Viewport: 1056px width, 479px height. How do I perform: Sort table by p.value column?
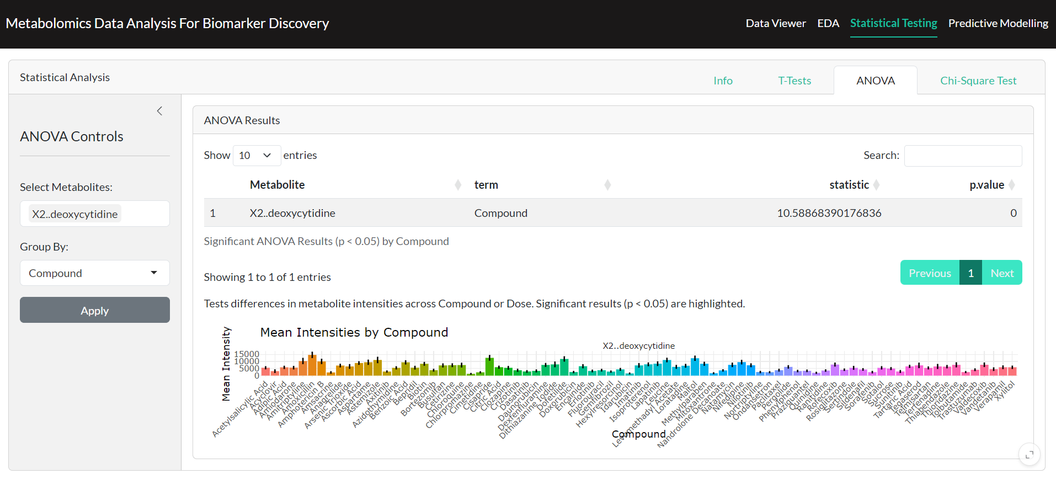coord(954,185)
